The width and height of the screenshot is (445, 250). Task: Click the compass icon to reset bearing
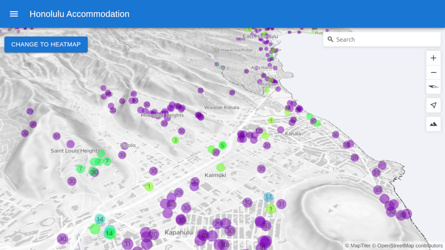pos(433,87)
